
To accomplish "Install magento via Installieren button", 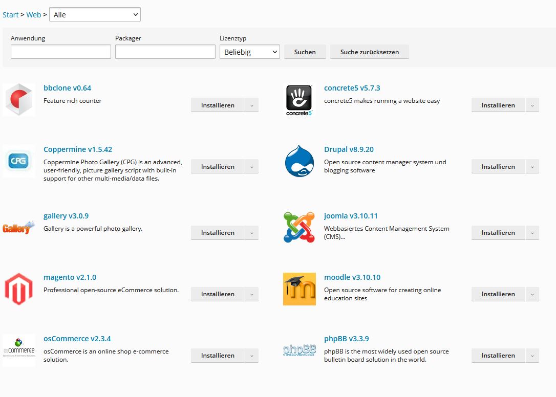I will click(218, 294).
